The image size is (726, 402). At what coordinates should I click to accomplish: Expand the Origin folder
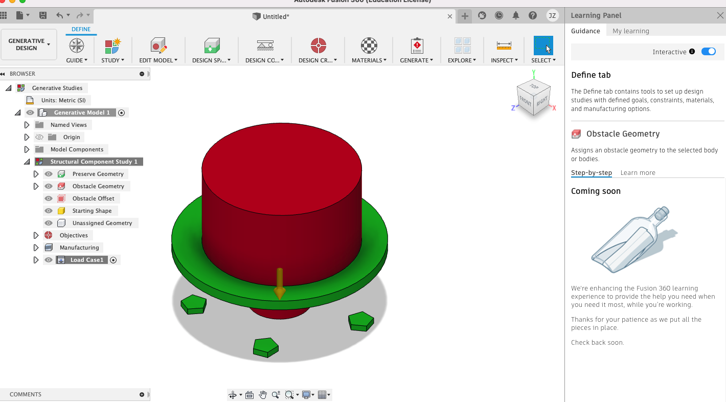(27, 137)
